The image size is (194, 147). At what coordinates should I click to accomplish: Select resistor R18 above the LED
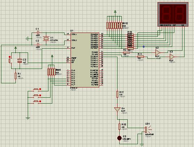click(119, 126)
